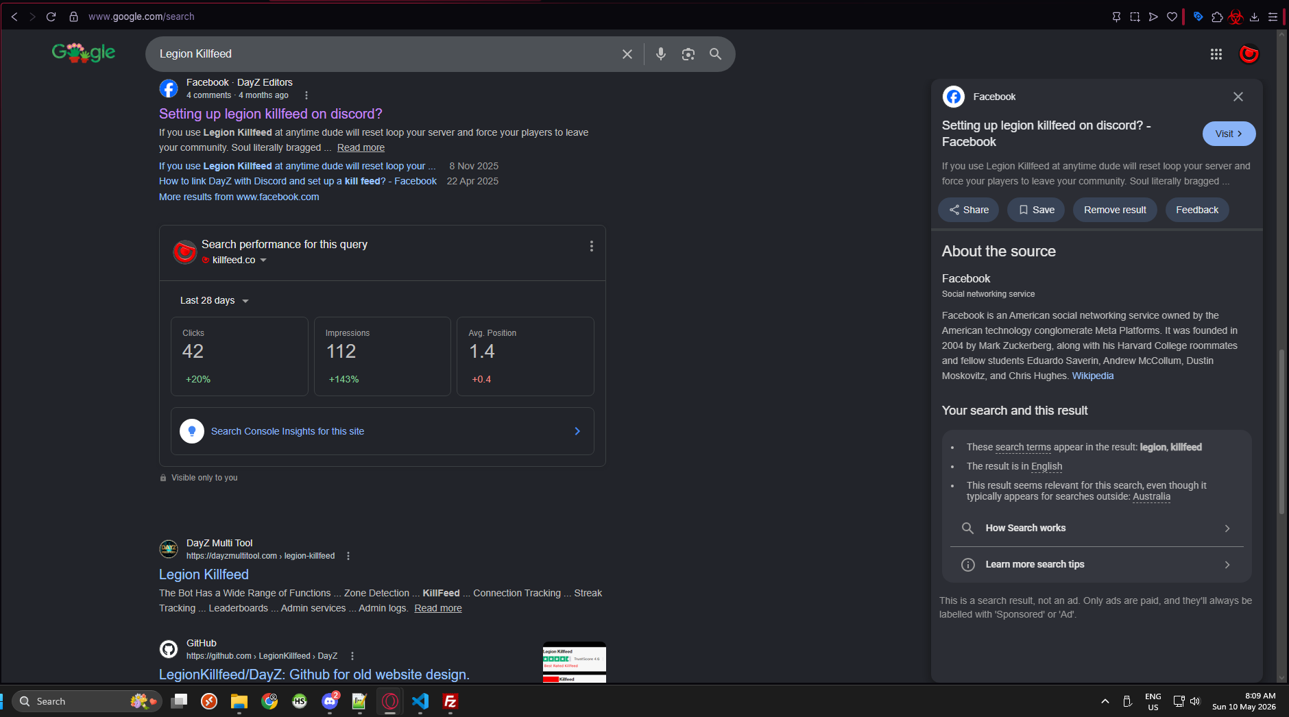Open options for the DayZ Multi Tool result
This screenshot has height=717, width=1289.
pyautogui.click(x=348, y=556)
